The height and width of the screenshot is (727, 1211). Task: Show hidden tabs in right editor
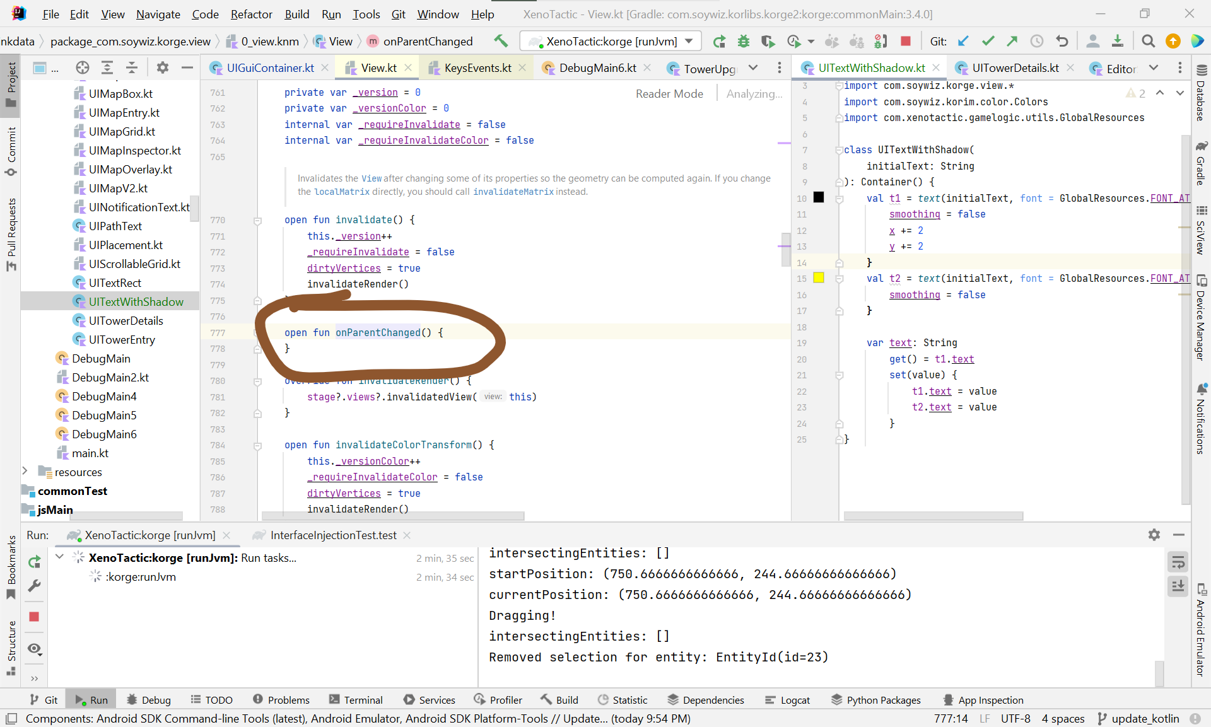click(1154, 67)
